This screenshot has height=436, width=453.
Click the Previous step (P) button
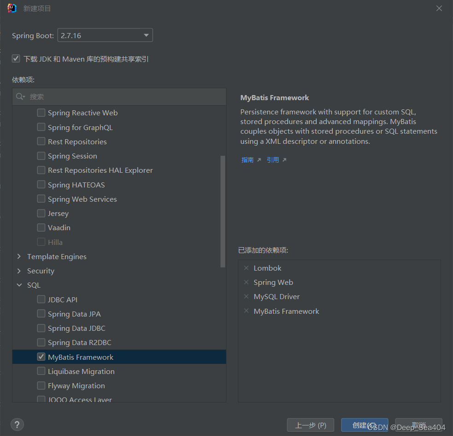[x=311, y=425]
